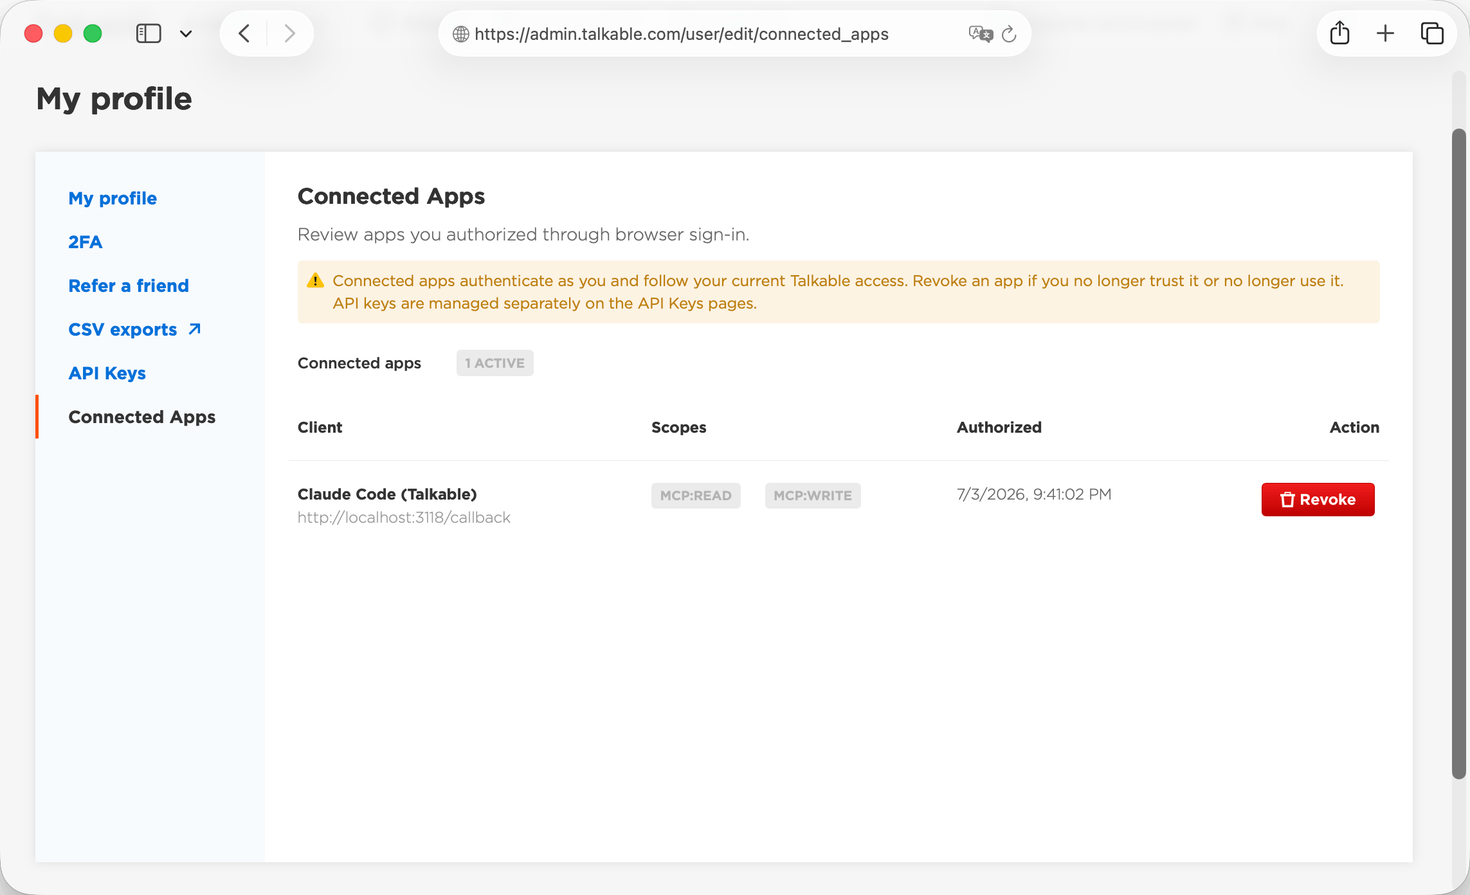Click the 1 ACTIVE badge
Image resolution: width=1470 pixels, height=895 pixels.
495,363
